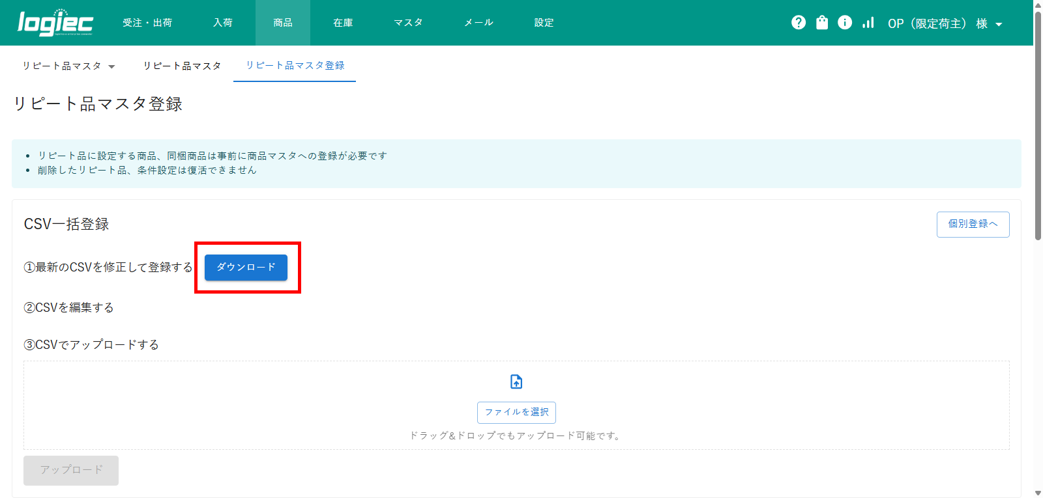The height and width of the screenshot is (498, 1043).
Task: Click the logiec logo
Action: click(55, 23)
